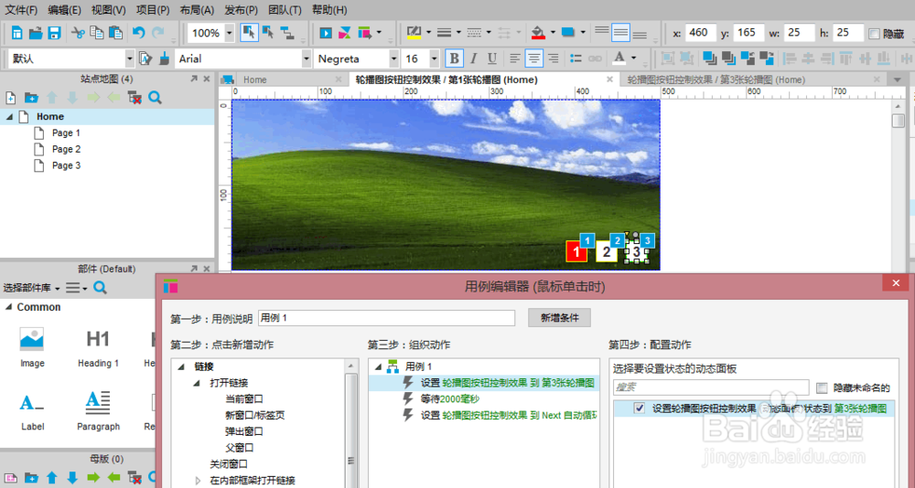The width and height of the screenshot is (915, 488).
Task: Open the 项目(P) menu
Action: [153, 10]
